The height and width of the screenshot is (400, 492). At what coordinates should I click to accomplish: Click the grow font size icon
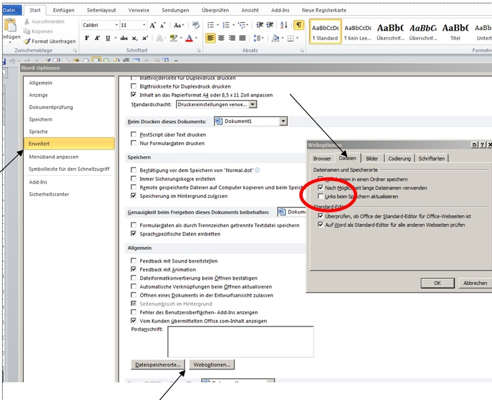click(x=153, y=25)
